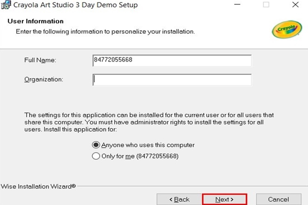308x205 pixels.
Task: Click into the Full Name text field
Action: pyautogui.click(x=172, y=60)
